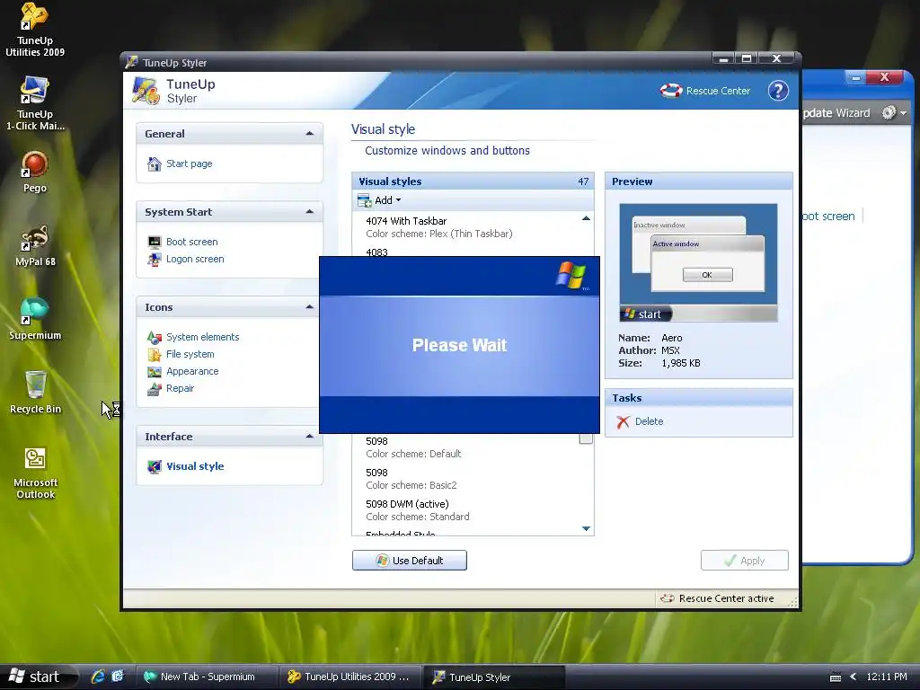Click the Add visual style icon
The width and height of the screenshot is (920, 690).
click(x=365, y=200)
